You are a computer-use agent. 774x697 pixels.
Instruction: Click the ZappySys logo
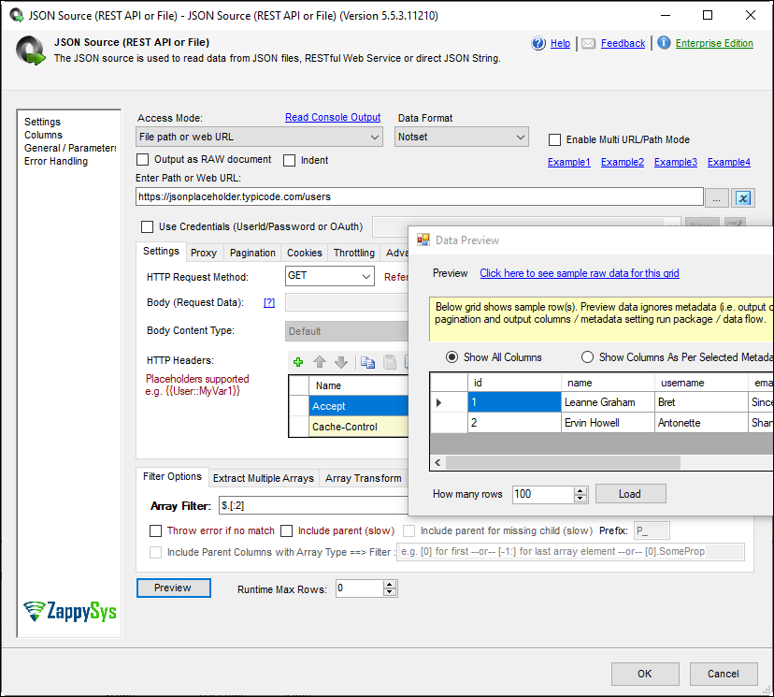pos(70,611)
